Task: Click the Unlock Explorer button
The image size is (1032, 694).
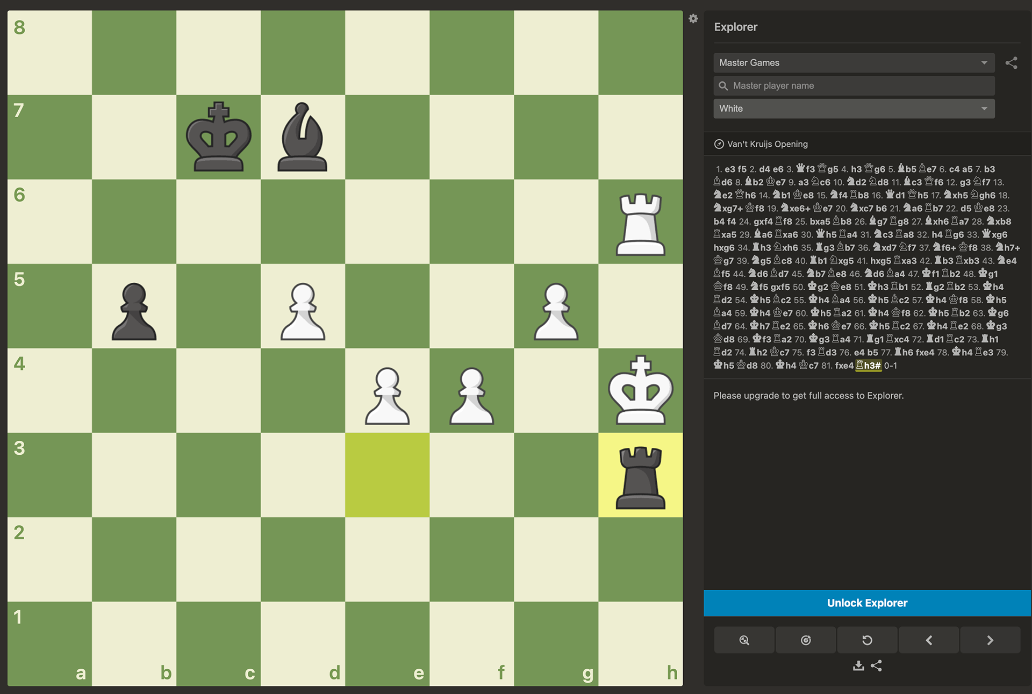Action: 867,603
